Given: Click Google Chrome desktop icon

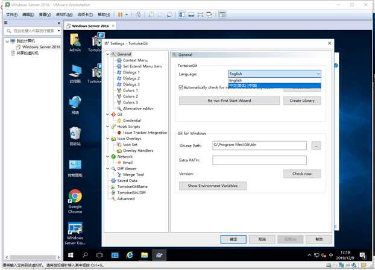Looking at the screenshot, I should click(x=75, y=201).
